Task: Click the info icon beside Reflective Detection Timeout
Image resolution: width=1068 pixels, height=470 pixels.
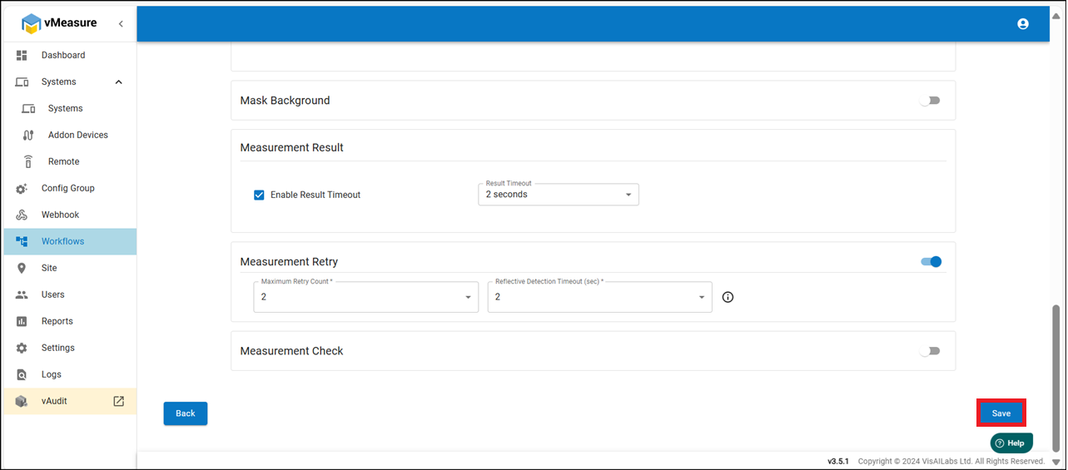Action: pyautogui.click(x=728, y=297)
